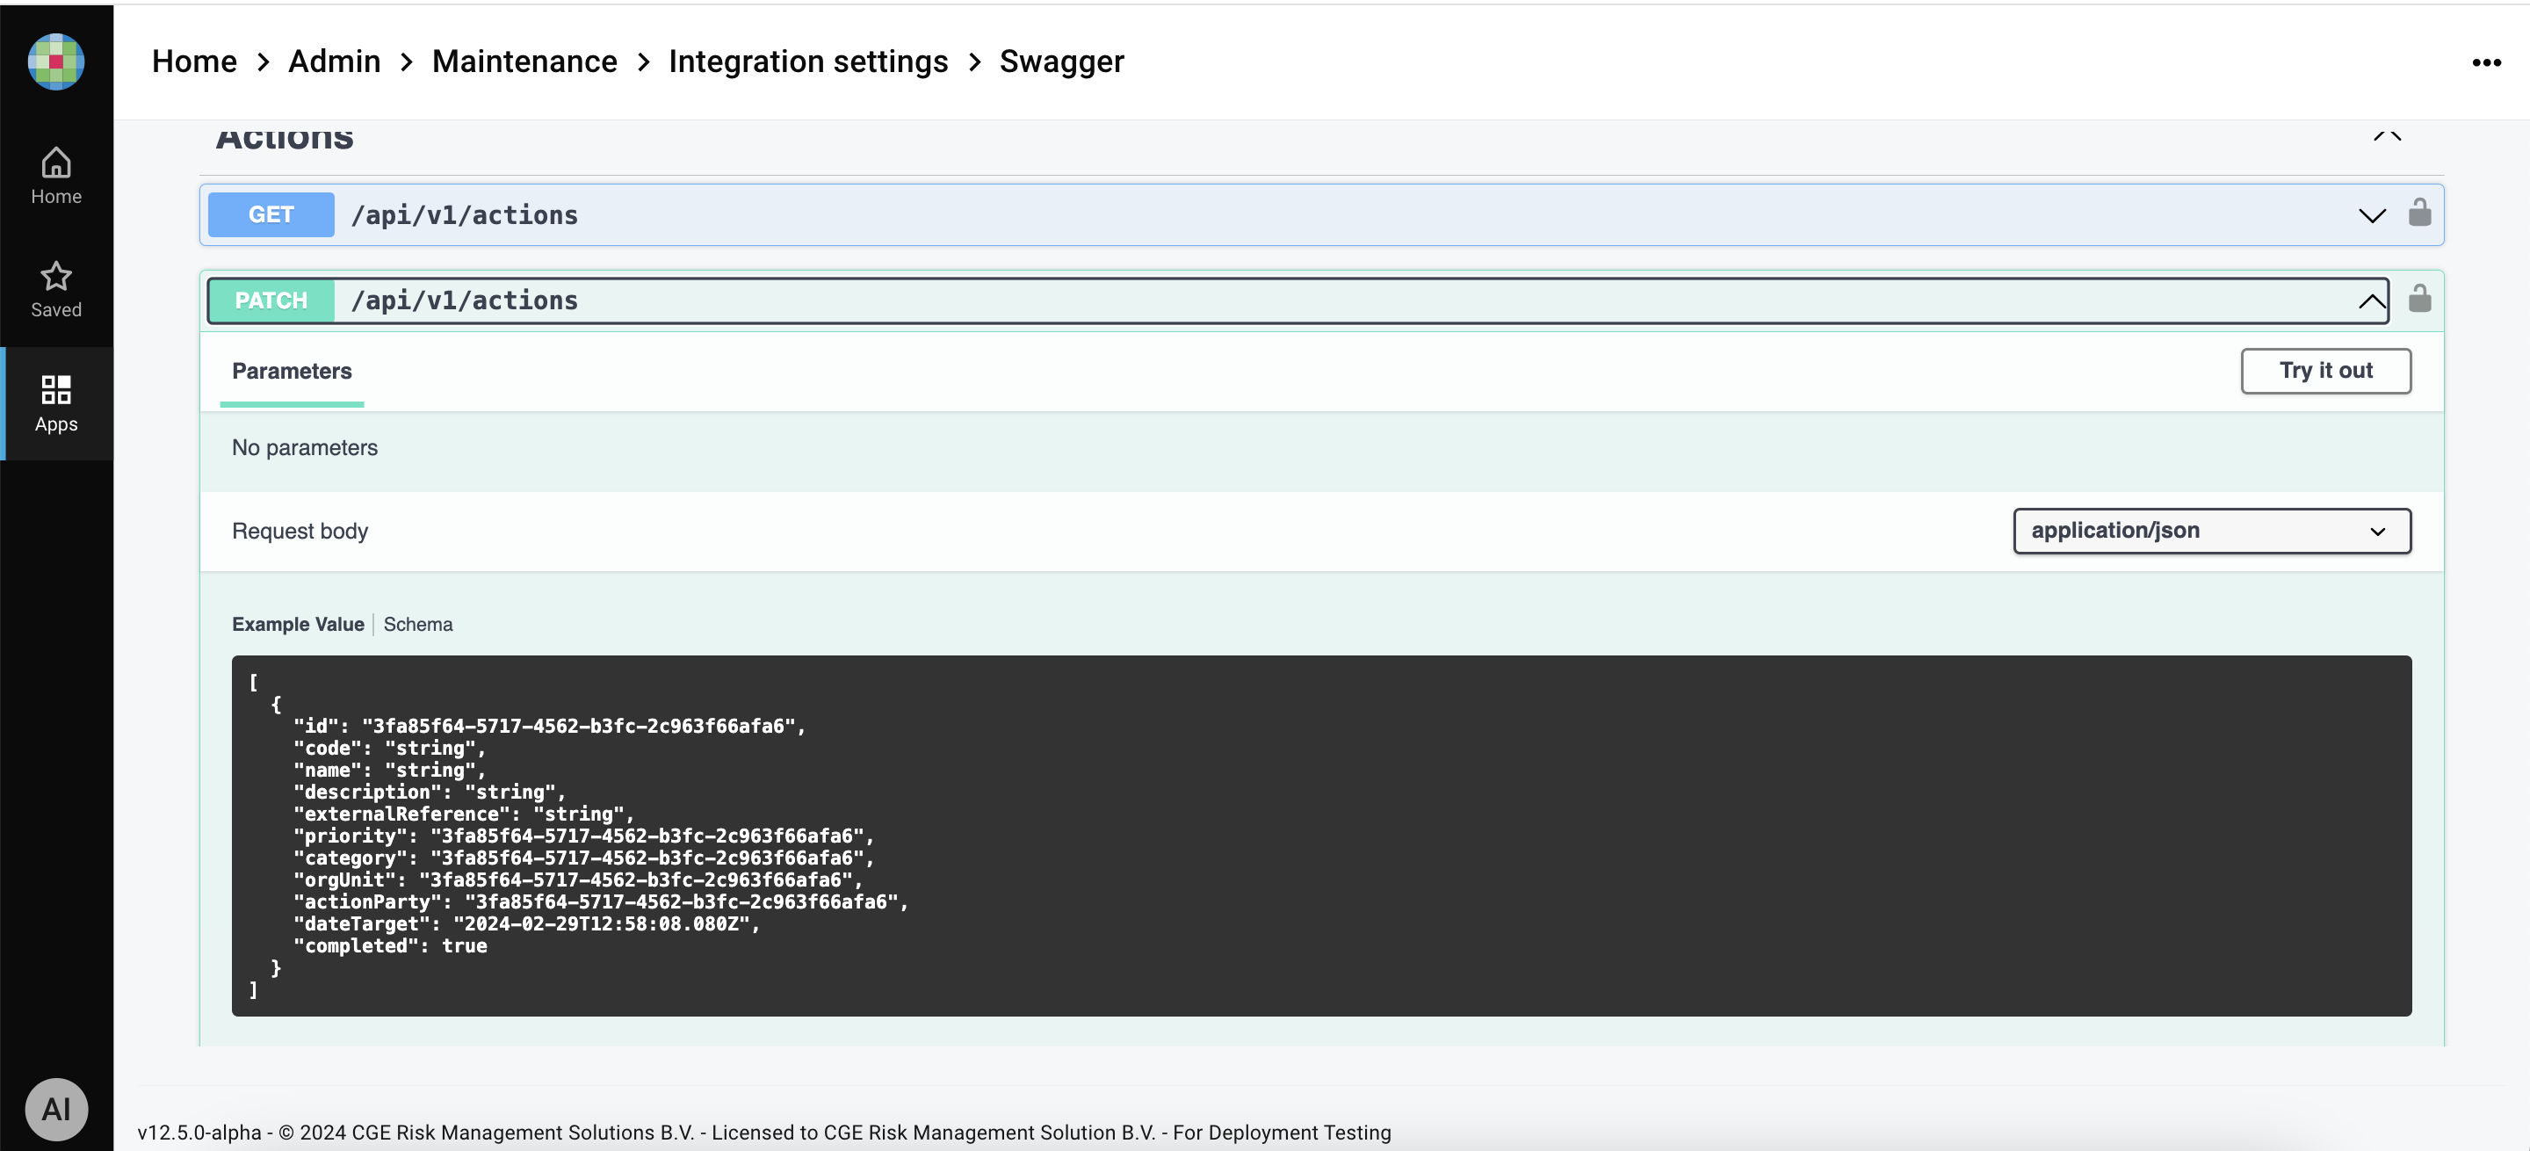This screenshot has height=1151, width=2530.
Task: Go to Home via sidebar icon
Action: 56,176
